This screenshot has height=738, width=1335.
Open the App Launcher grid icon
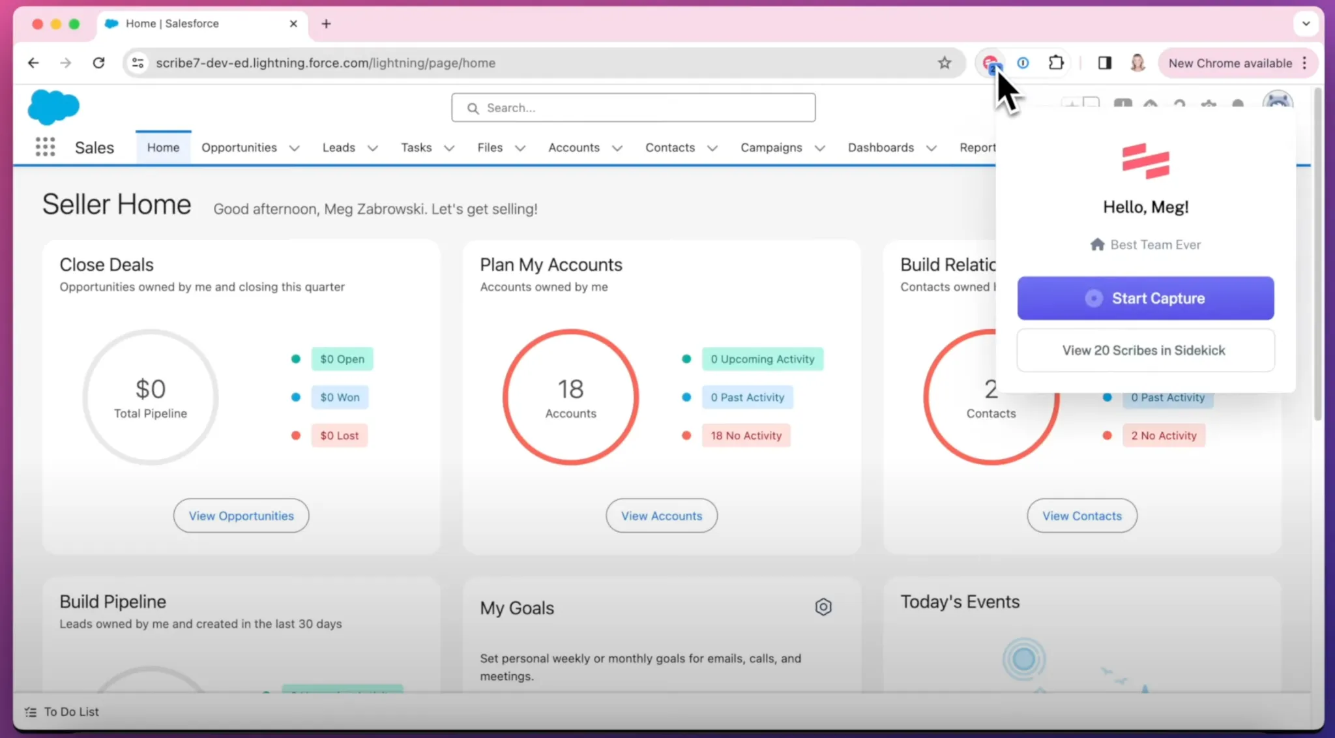coord(45,147)
